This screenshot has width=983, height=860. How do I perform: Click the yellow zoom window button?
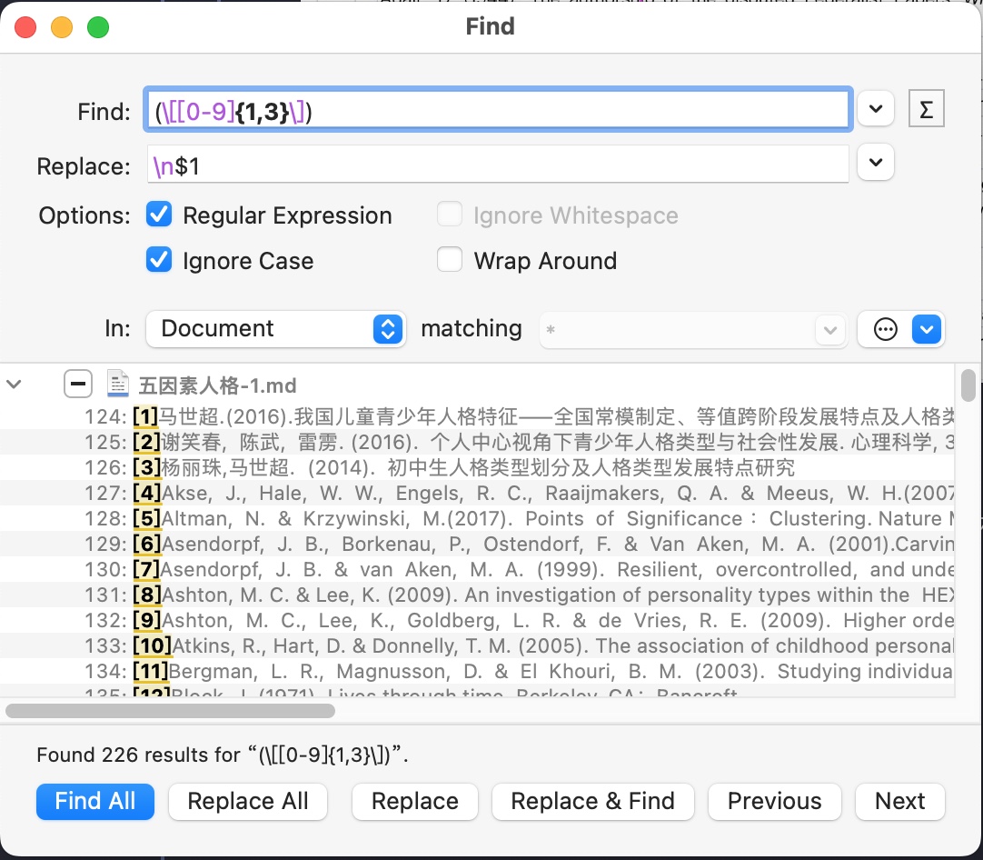[x=62, y=27]
